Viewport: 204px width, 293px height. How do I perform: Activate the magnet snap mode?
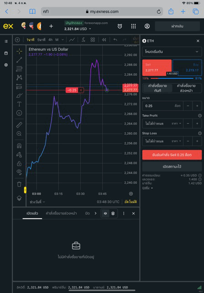pyautogui.click(x=19, y=146)
